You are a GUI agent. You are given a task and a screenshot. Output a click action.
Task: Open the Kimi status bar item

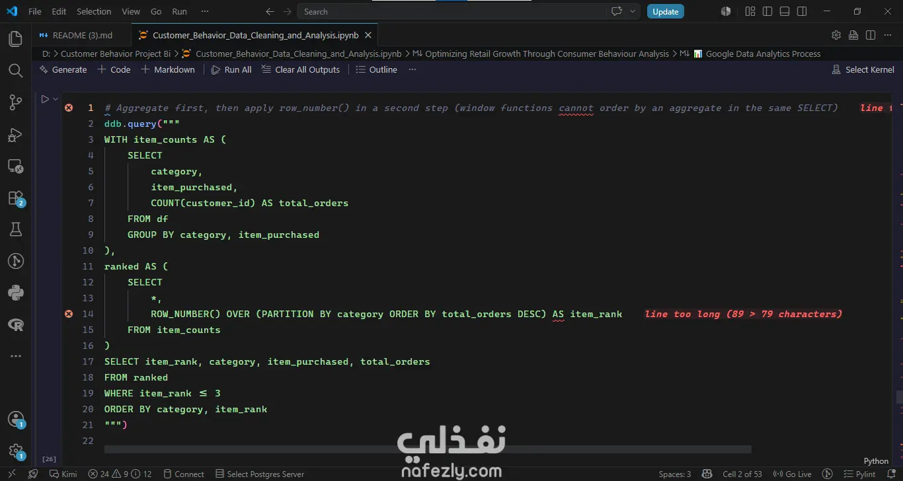pos(63,474)
